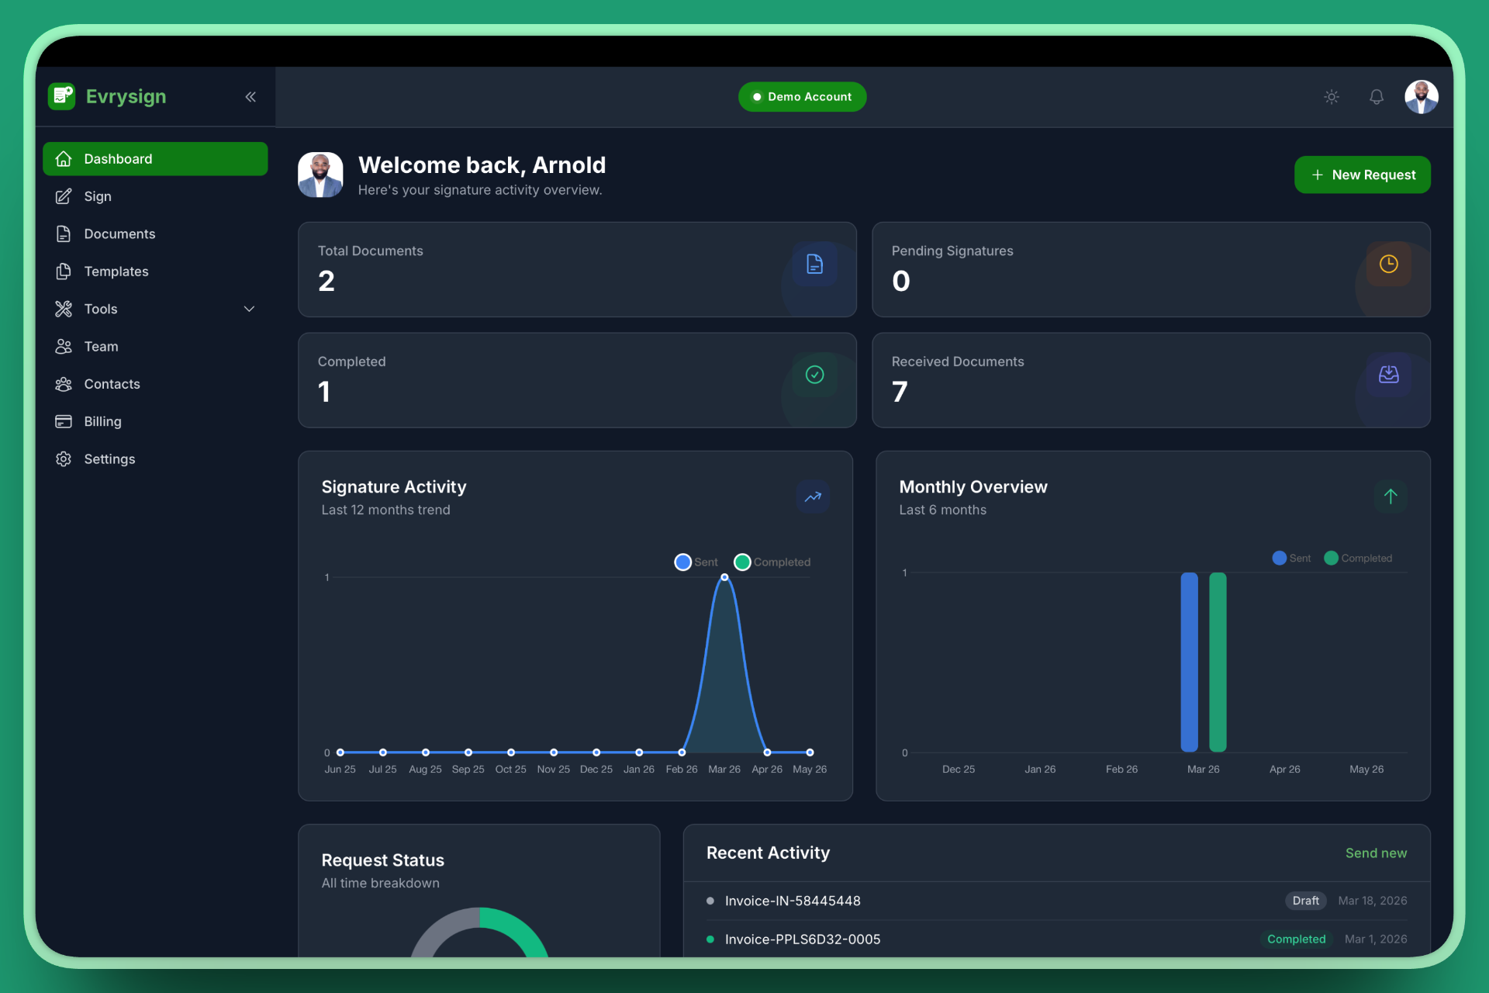Click the Draft status badge
This screenshot has height=993, width=1489.
(1306, 901)
